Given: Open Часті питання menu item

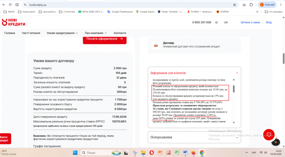Looking at the screenshot, I should pos(31,33).
